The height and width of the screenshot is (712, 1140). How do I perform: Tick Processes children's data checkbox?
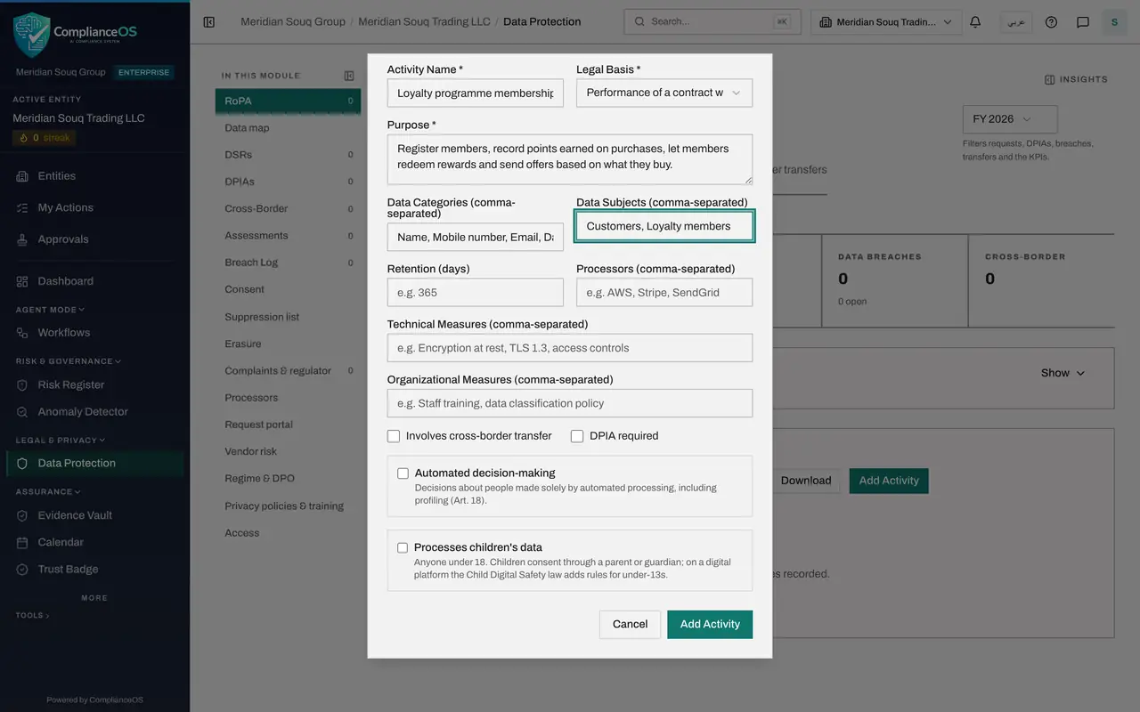(x=403, y=547)
